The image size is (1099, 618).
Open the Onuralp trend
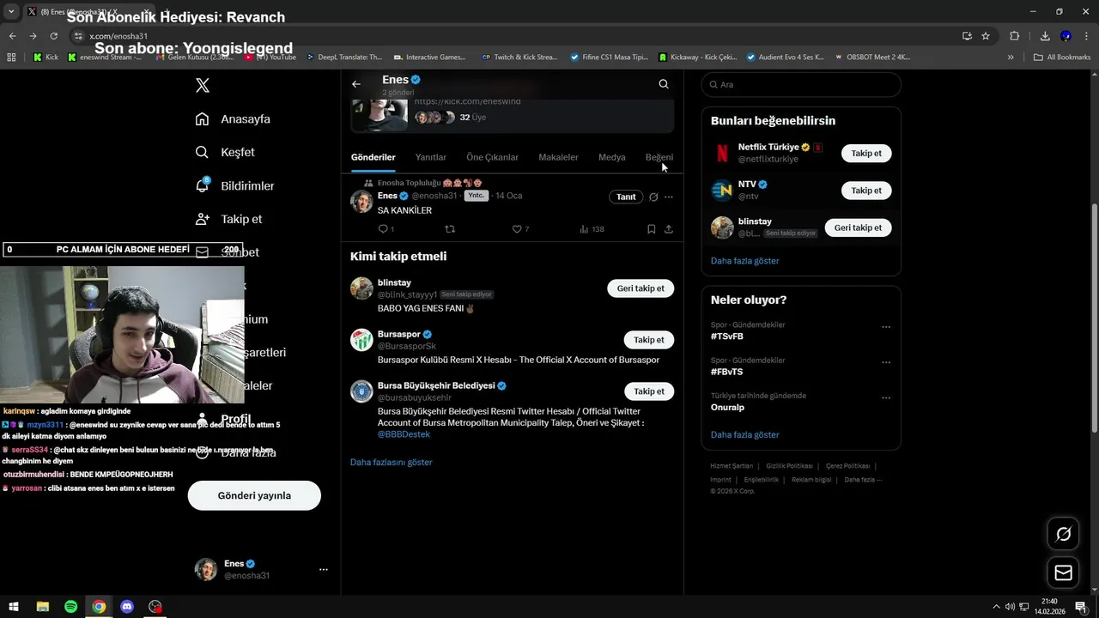click(727, 407)
